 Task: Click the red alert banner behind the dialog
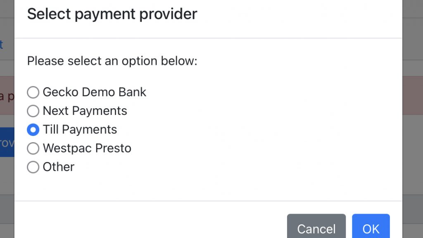(7, 96)
